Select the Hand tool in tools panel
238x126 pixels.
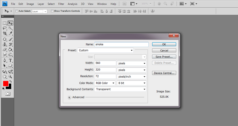click(5, 76)
